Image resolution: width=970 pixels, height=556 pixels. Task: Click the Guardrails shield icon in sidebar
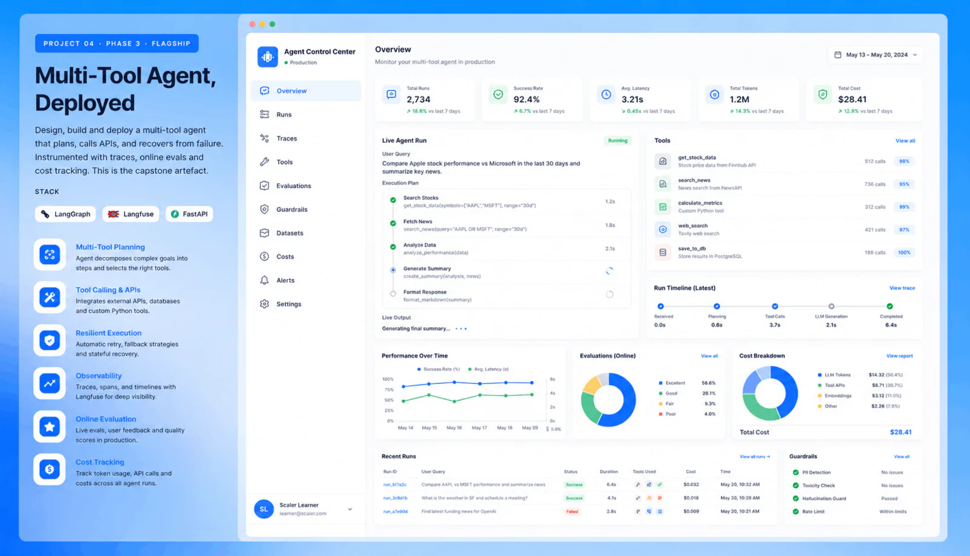click(264, 210)
